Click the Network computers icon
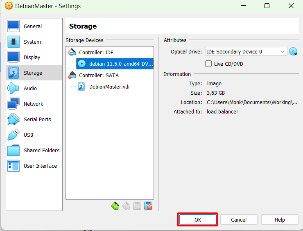 [14, 104]
